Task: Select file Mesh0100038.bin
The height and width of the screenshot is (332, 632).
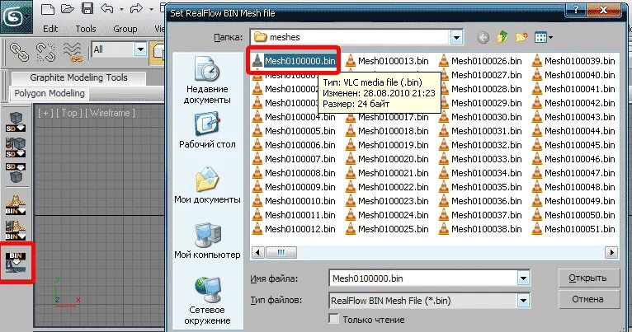Action: [x=480, y=228]
